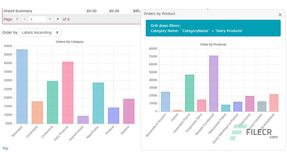Image resolution: width=287 pixels, height=166 pixels.
Task: Select the Dairy Products bar
Action: click(x=68, y=93)
